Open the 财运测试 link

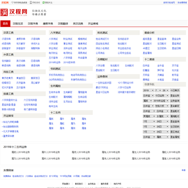(68, 39)
